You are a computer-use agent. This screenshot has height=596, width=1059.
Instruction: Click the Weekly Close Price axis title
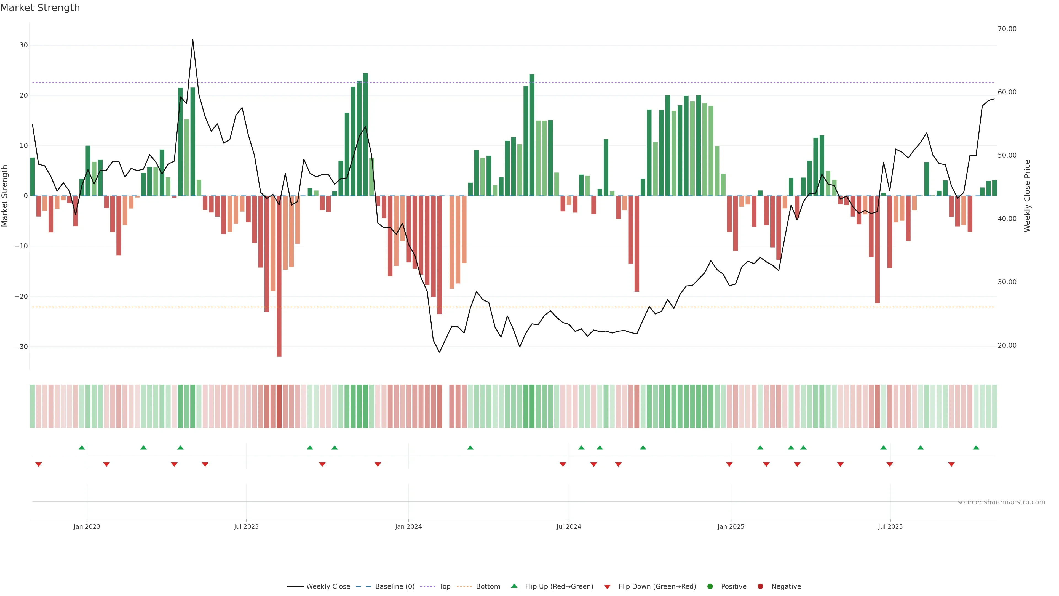coord(1027,196)
